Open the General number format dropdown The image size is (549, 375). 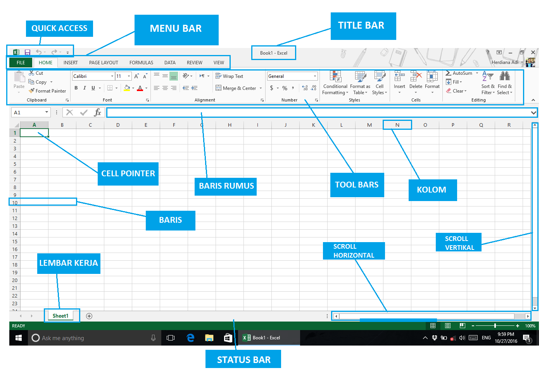point(315,76)
